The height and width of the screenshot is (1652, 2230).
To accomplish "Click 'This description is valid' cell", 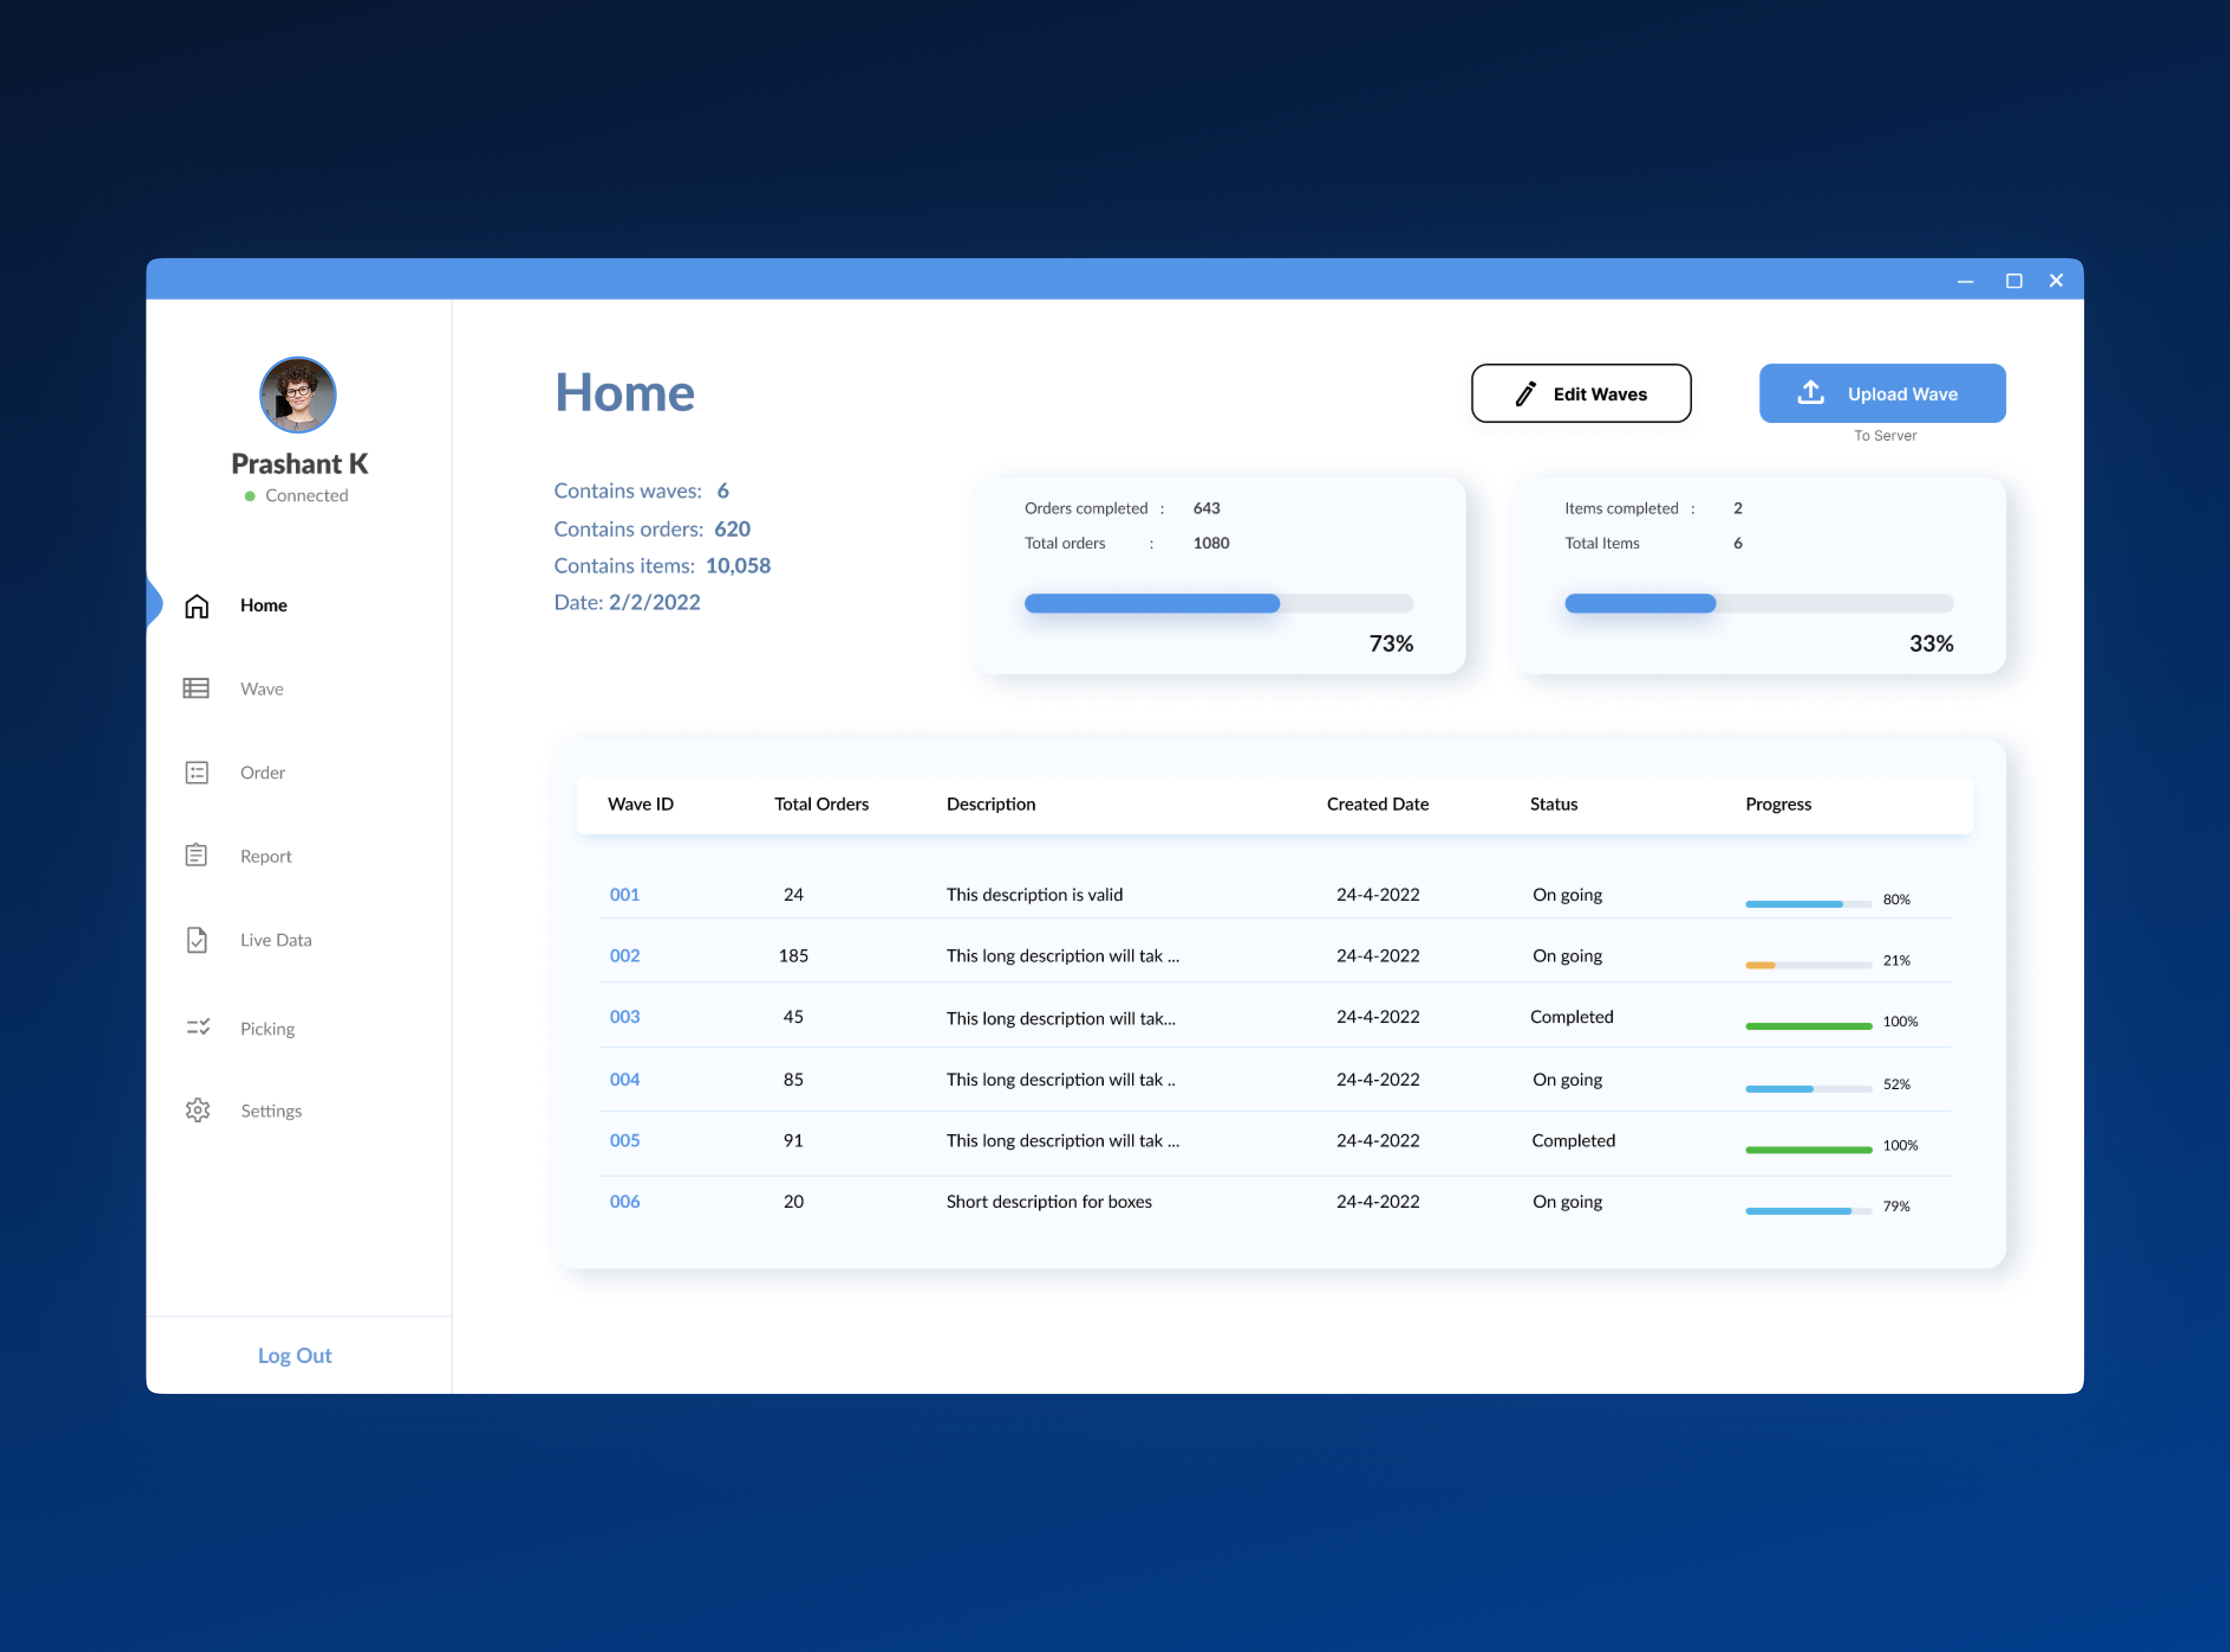I will 1035,895.
